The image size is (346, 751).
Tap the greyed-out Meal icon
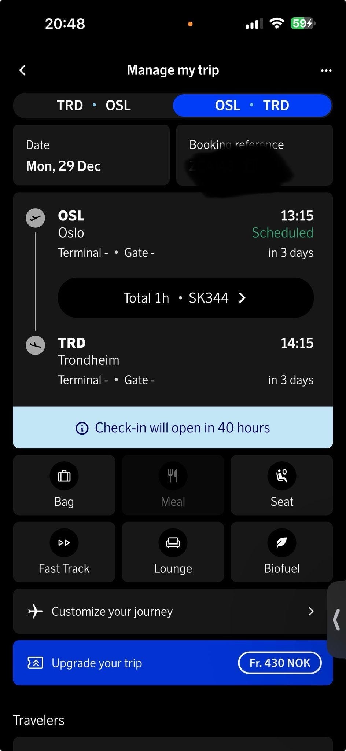click(173, 476)
